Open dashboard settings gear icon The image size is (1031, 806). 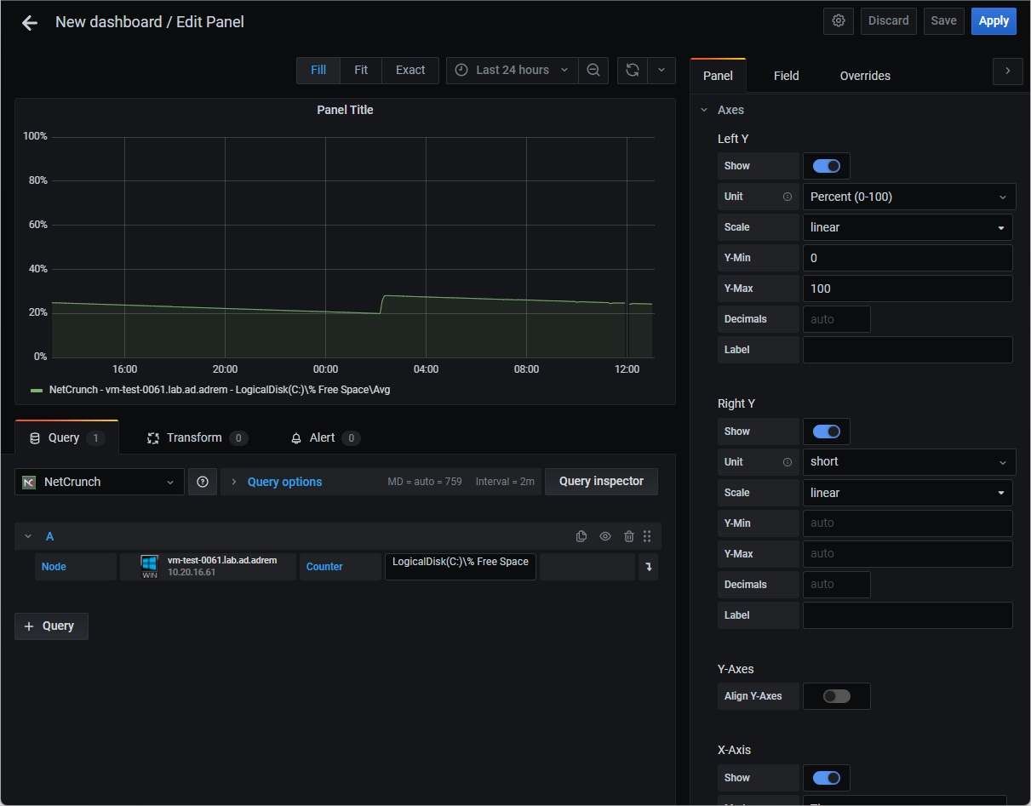[839, 21]
